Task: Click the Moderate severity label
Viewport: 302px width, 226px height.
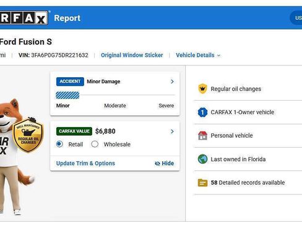Action: click(x=115, y=106)
